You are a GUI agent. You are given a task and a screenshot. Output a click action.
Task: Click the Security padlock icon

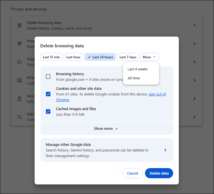(x=19, y=99)
